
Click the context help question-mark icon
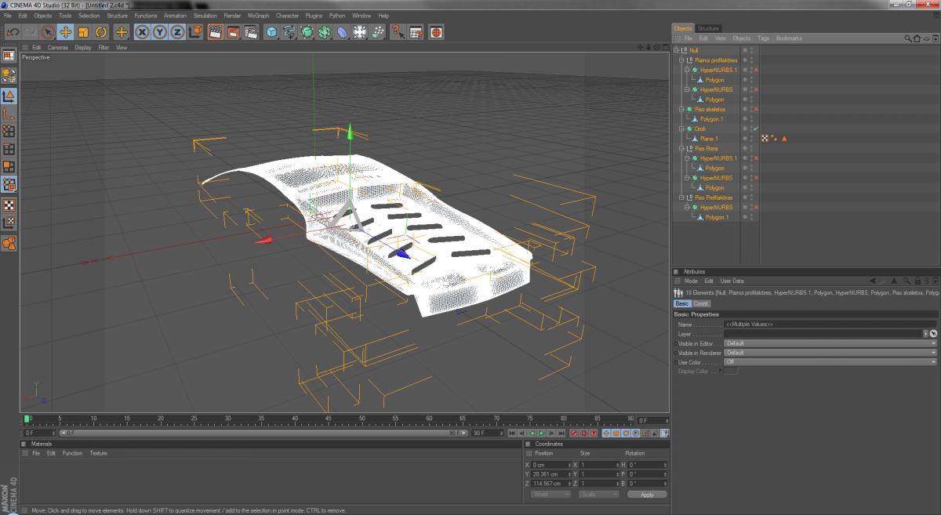[x=398, y=32]
